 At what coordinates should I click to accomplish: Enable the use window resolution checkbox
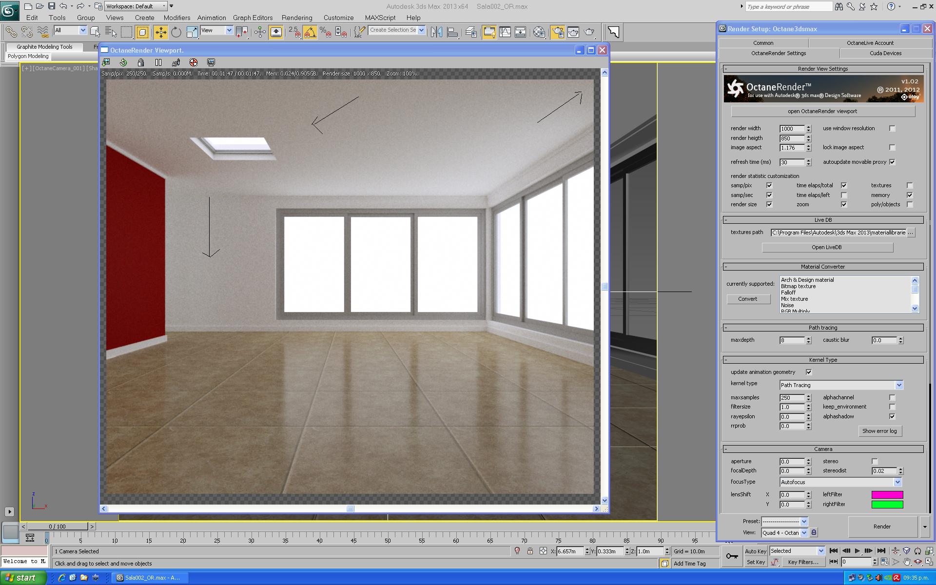(892, 129)
